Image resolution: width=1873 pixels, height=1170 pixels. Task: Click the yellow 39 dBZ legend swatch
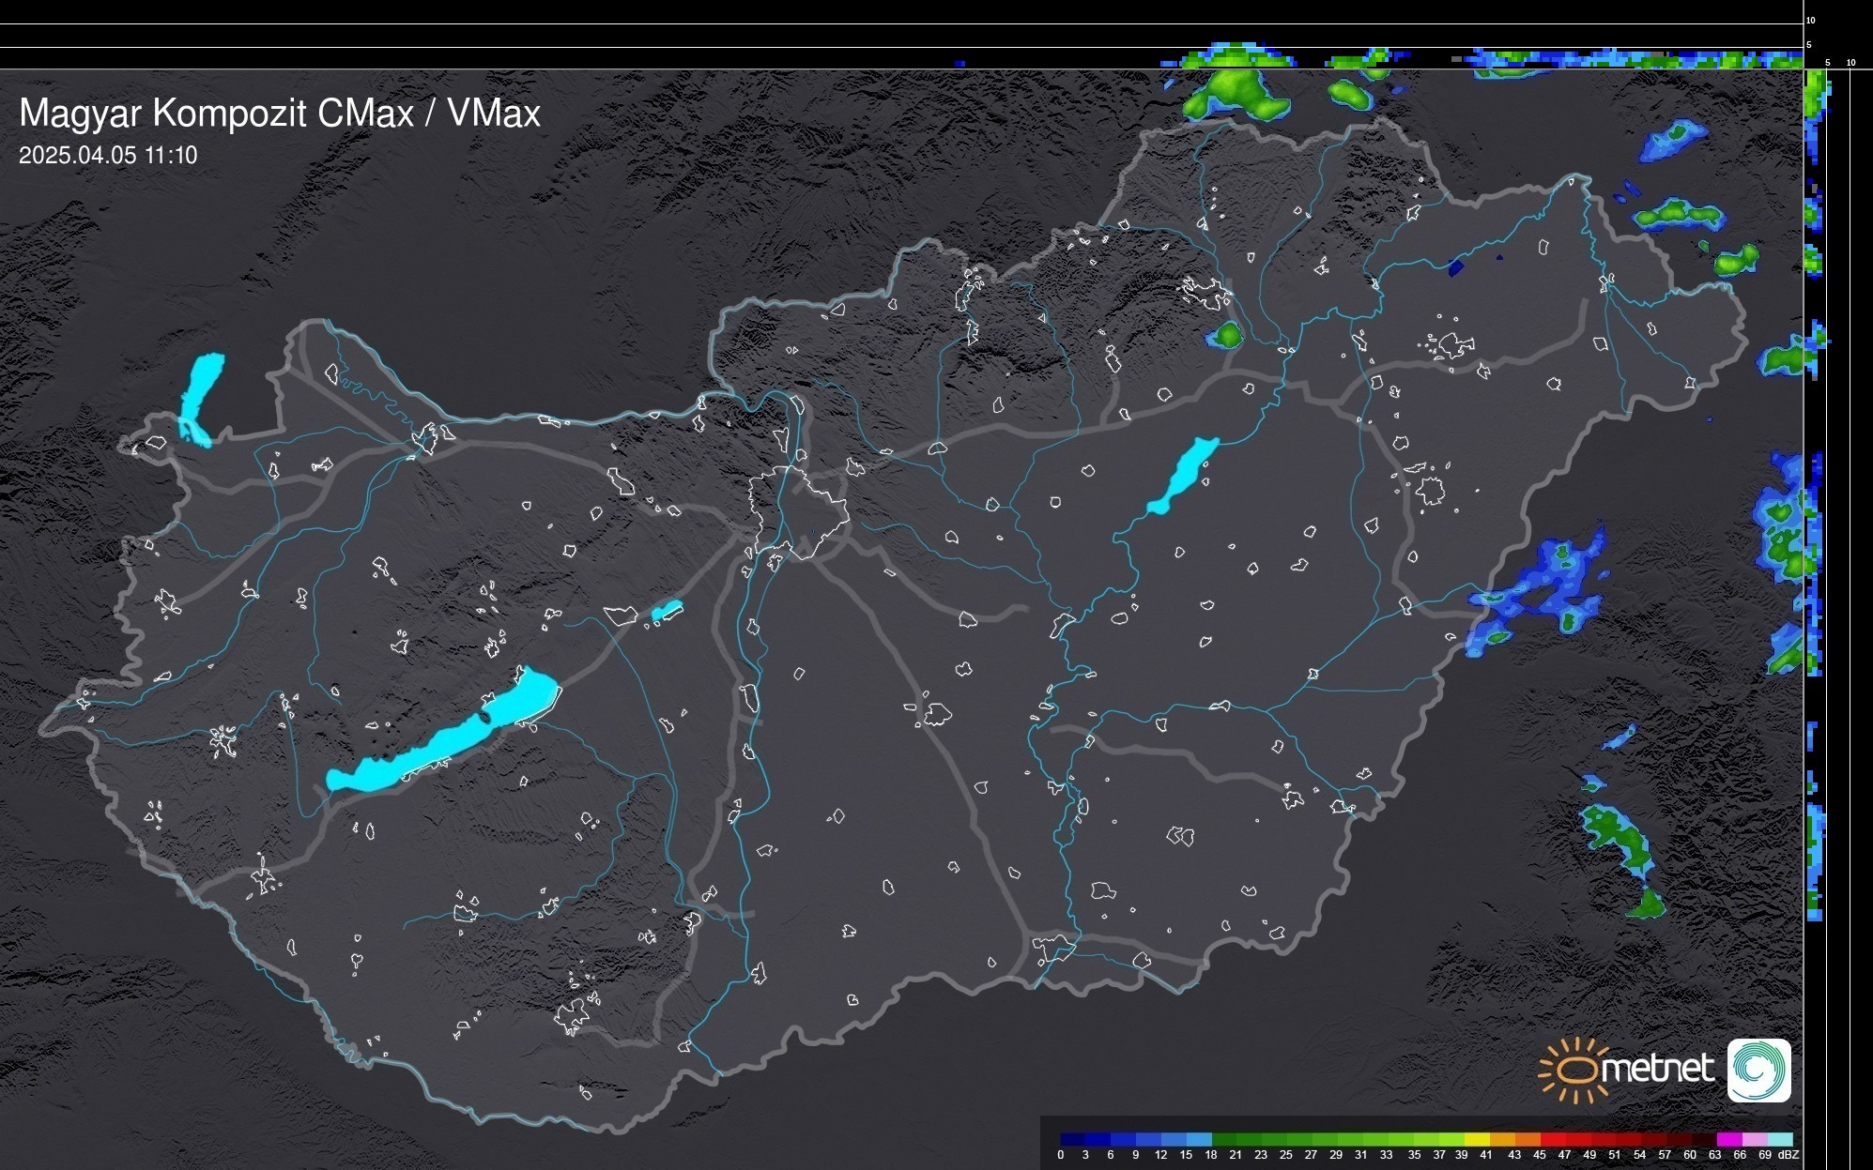(1477, 1139)
